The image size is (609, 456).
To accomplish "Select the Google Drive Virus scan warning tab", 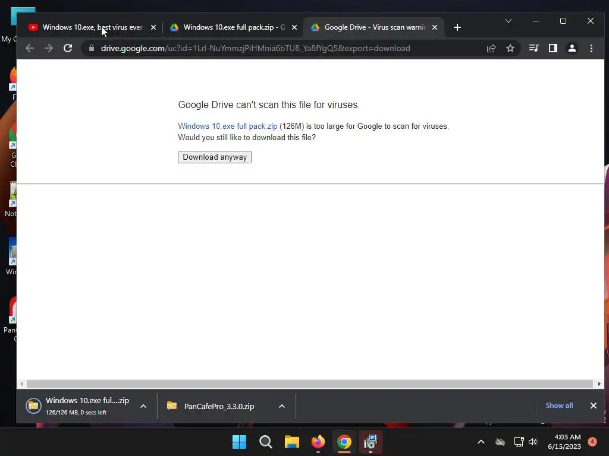I will tap(375, 27).
